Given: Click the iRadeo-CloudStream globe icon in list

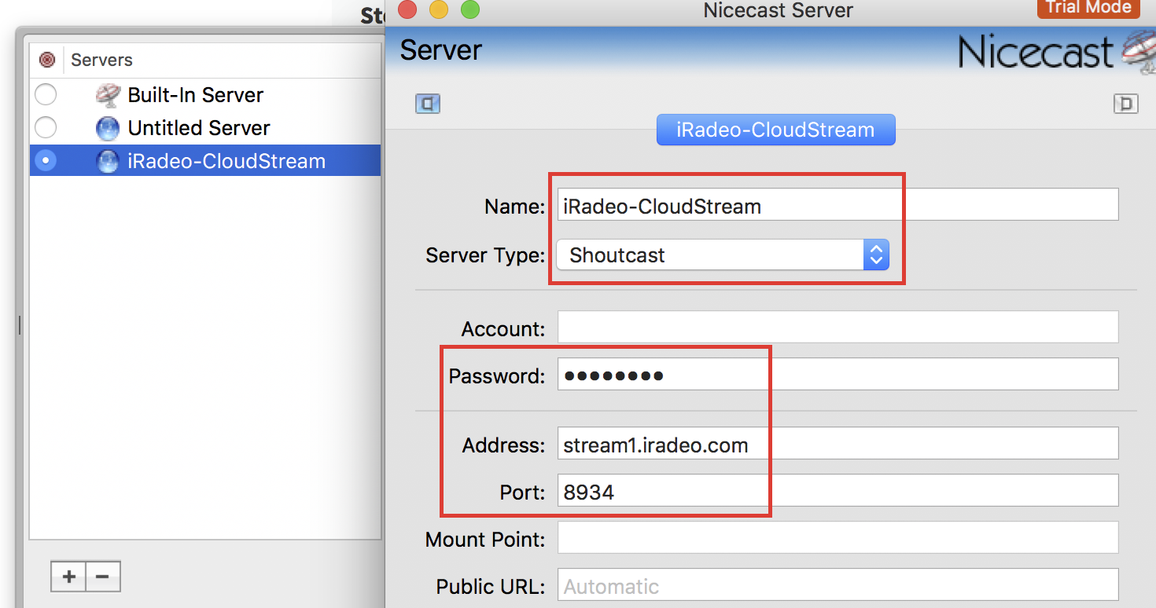Looking at the screenshot, I should pyautogui.click(x=108, y=161).
